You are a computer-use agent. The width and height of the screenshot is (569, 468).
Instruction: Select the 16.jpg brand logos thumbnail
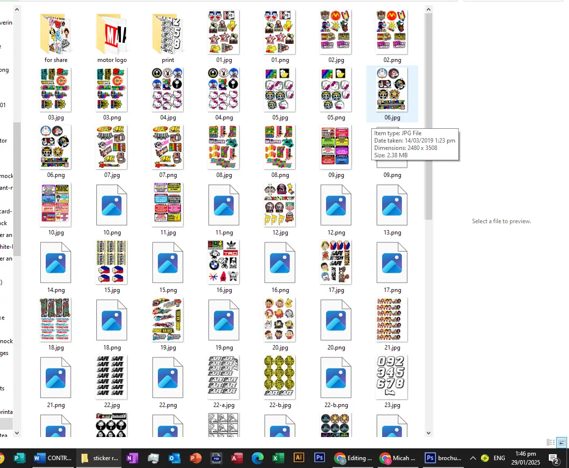pos(224,262)
